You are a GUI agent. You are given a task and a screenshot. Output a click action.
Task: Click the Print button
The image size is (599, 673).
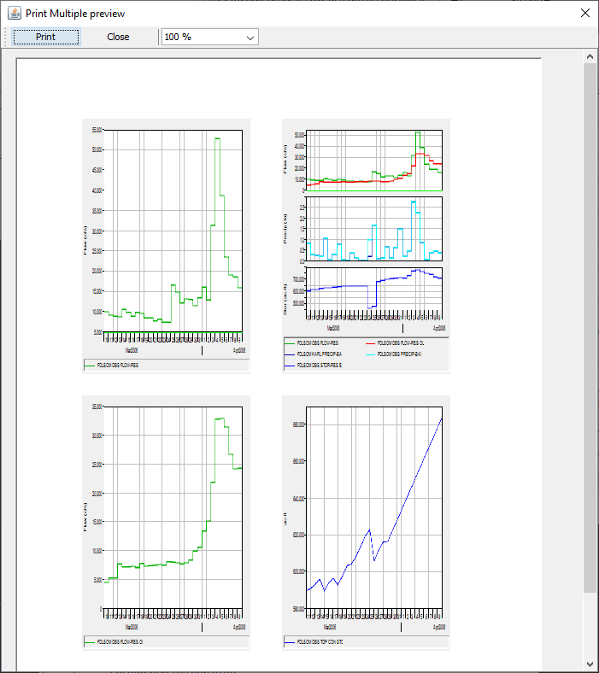46,37
